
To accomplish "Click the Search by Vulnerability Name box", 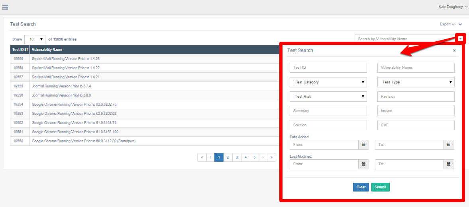I will pos(404,39).
